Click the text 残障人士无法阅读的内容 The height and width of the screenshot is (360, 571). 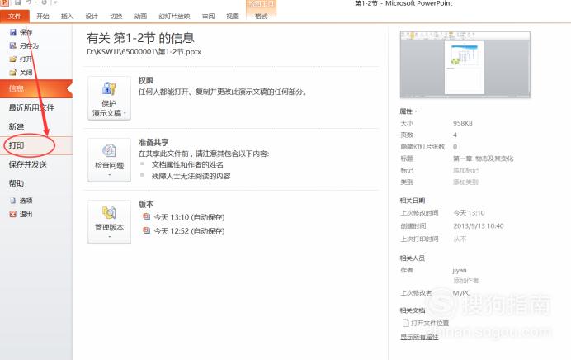click(x=191, y=177)
